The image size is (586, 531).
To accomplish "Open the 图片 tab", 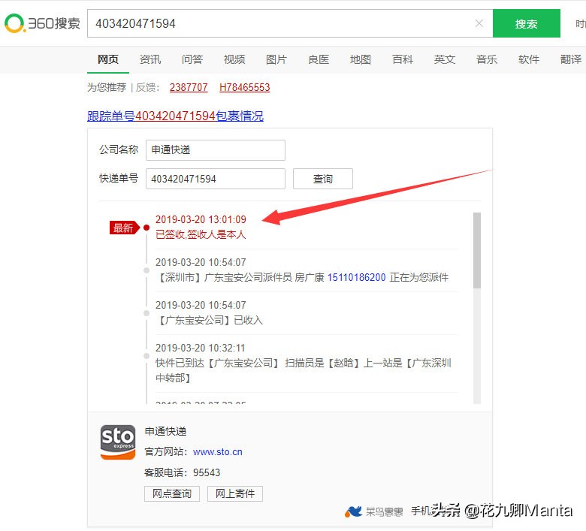I will [x=276, y=59].
